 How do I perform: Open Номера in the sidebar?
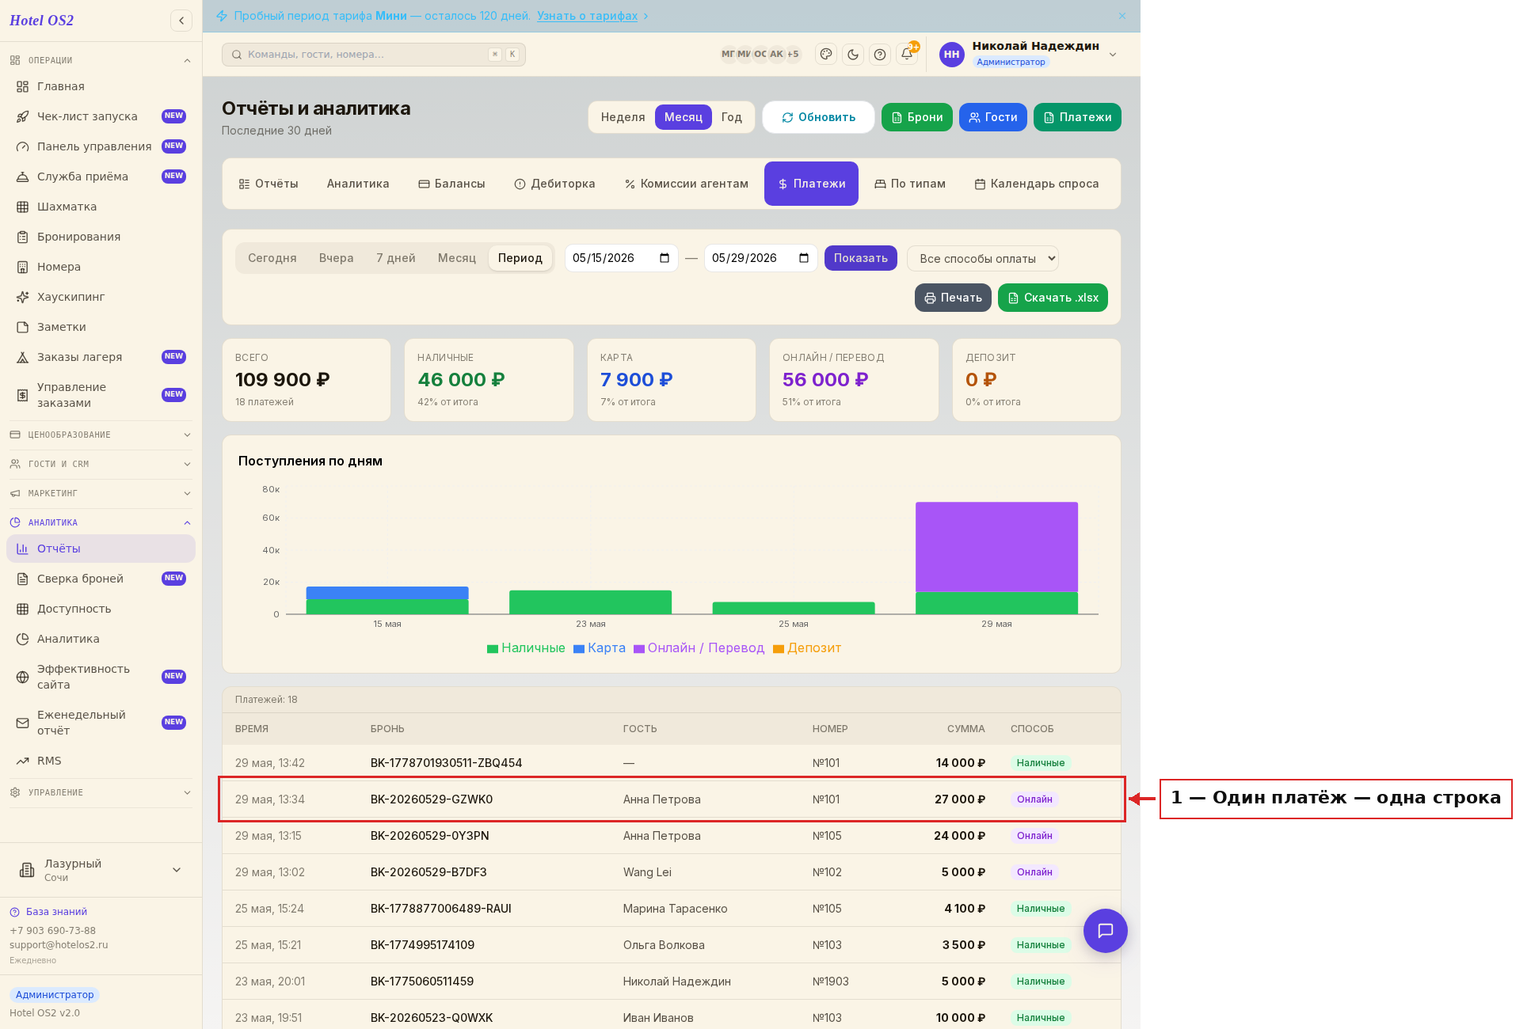tap(101, 267)
